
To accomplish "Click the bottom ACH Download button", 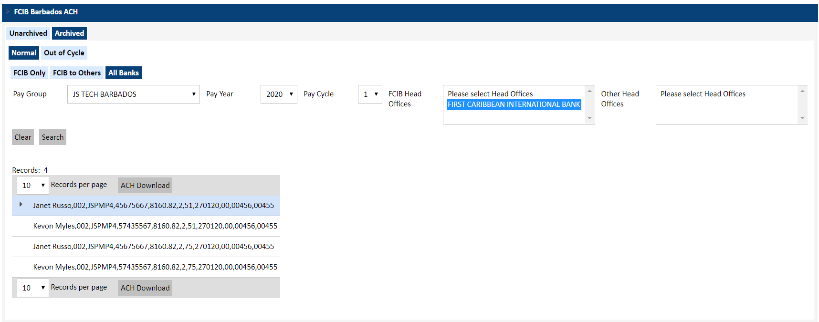I will 145,288.
